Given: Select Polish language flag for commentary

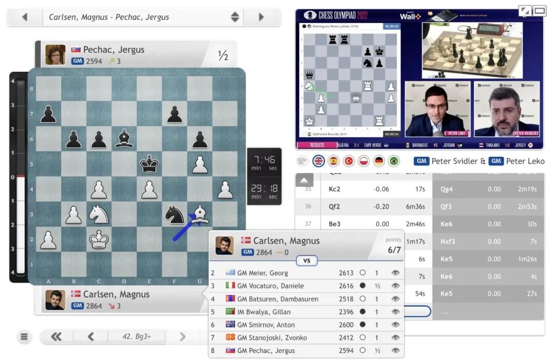Looking at the screenshot, I should 364,161.
